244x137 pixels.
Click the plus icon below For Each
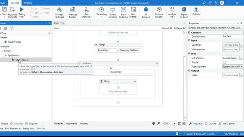(x=118, y=102)
